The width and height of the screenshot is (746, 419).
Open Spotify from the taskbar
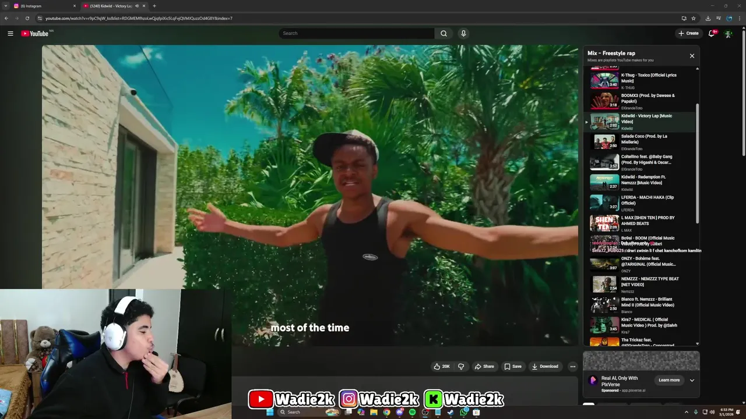click(x=412, y=412)
